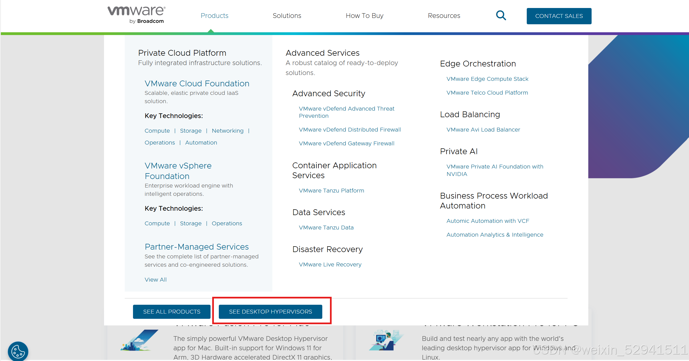The height and width of the screenshot is (361, 689).
Task: Go to VMware Avi Load Balancer
Action: 483,130
